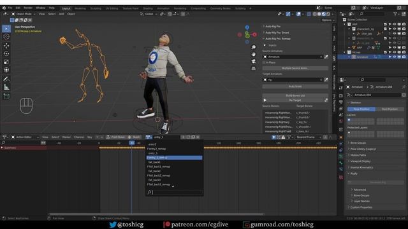Select the Annotate tool
This screenshot has height=229, width=408.
[x=6, y=79]
